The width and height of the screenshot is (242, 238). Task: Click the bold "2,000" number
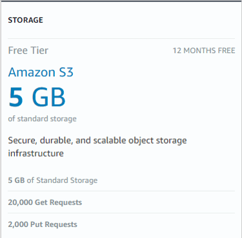pyautogui.click(x=18, y=224)
